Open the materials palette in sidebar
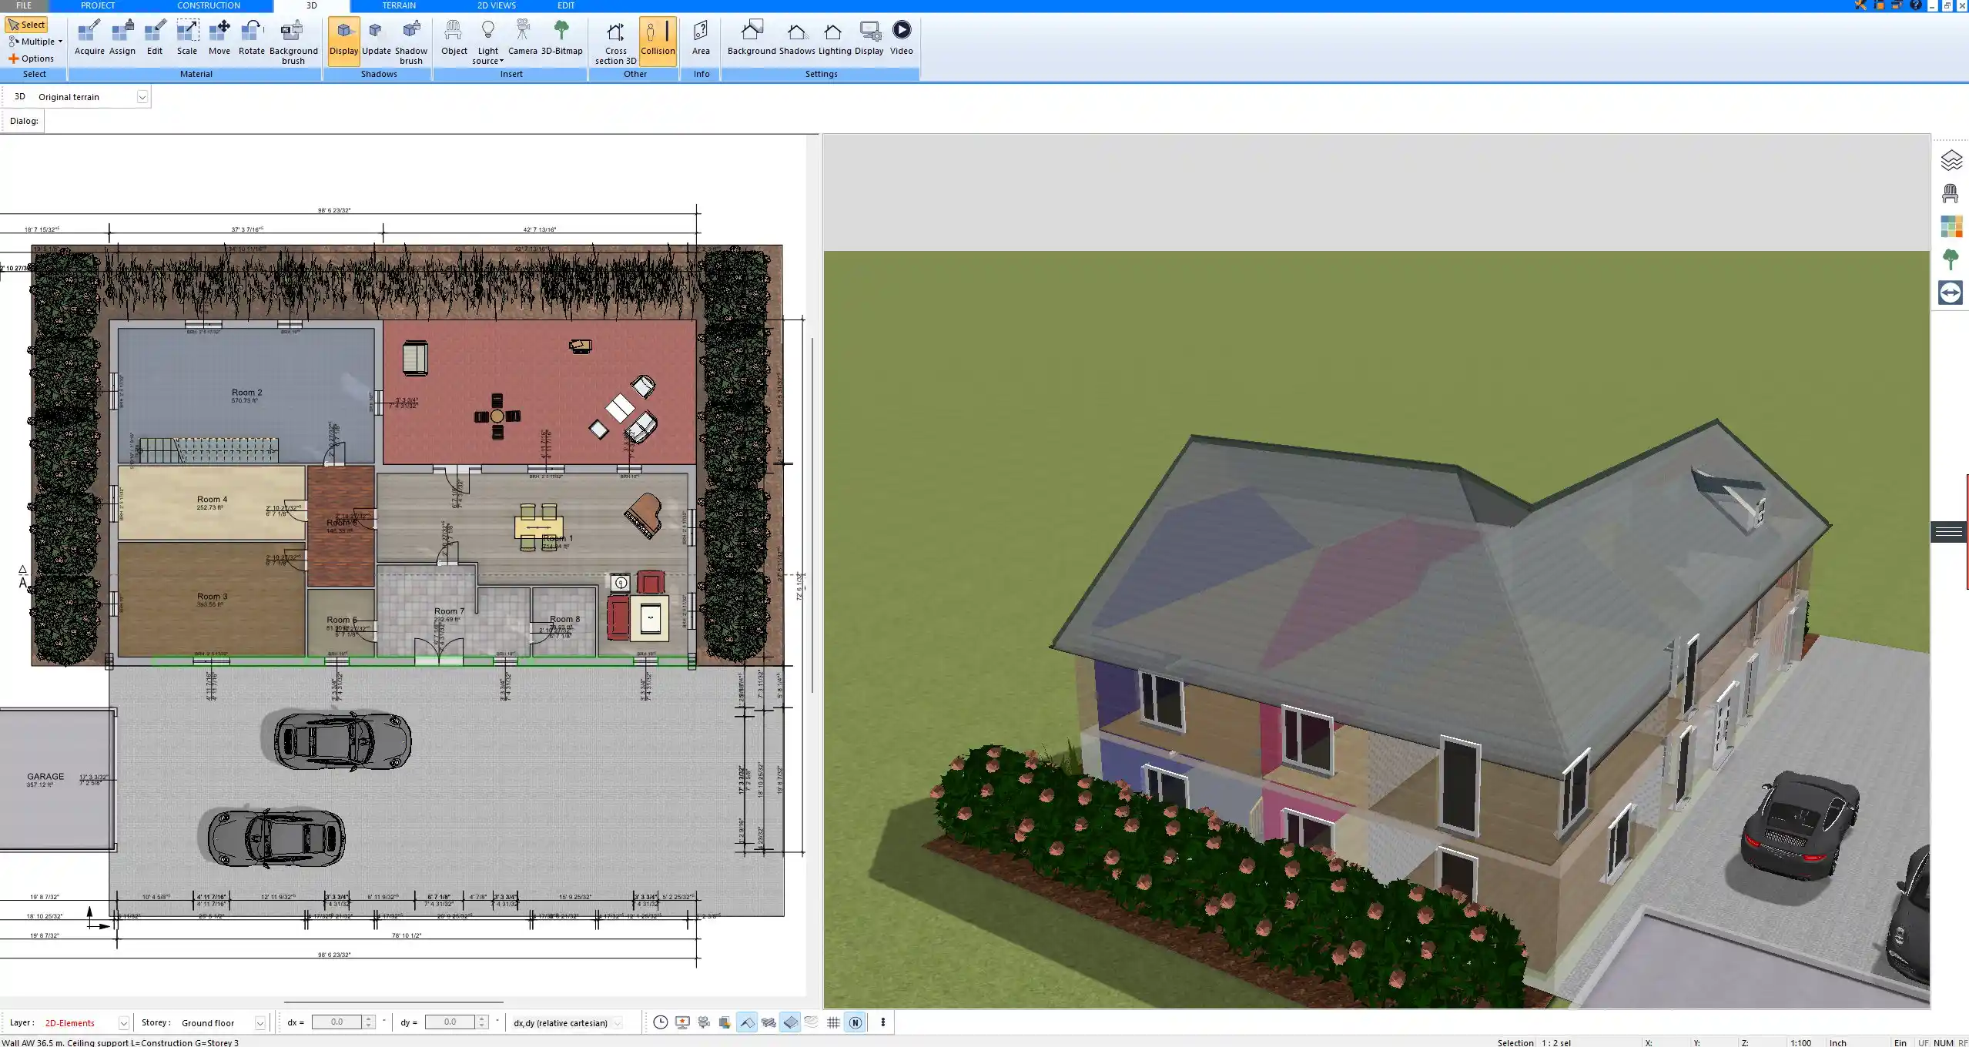The height and width of the screenshot is (1047, 1969). [x=1951, y=226]
